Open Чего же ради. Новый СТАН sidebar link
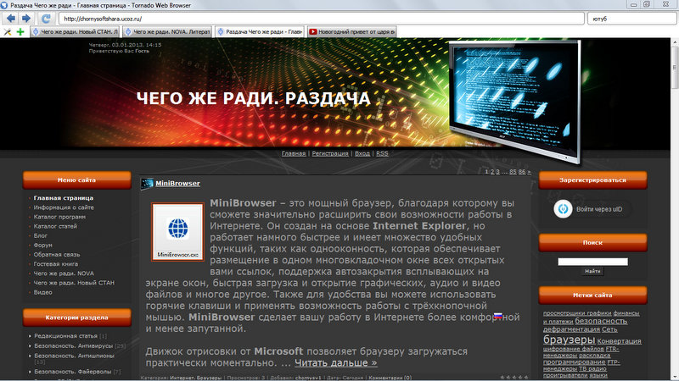Viewport: 679px width, 381px height. [74, 283]
